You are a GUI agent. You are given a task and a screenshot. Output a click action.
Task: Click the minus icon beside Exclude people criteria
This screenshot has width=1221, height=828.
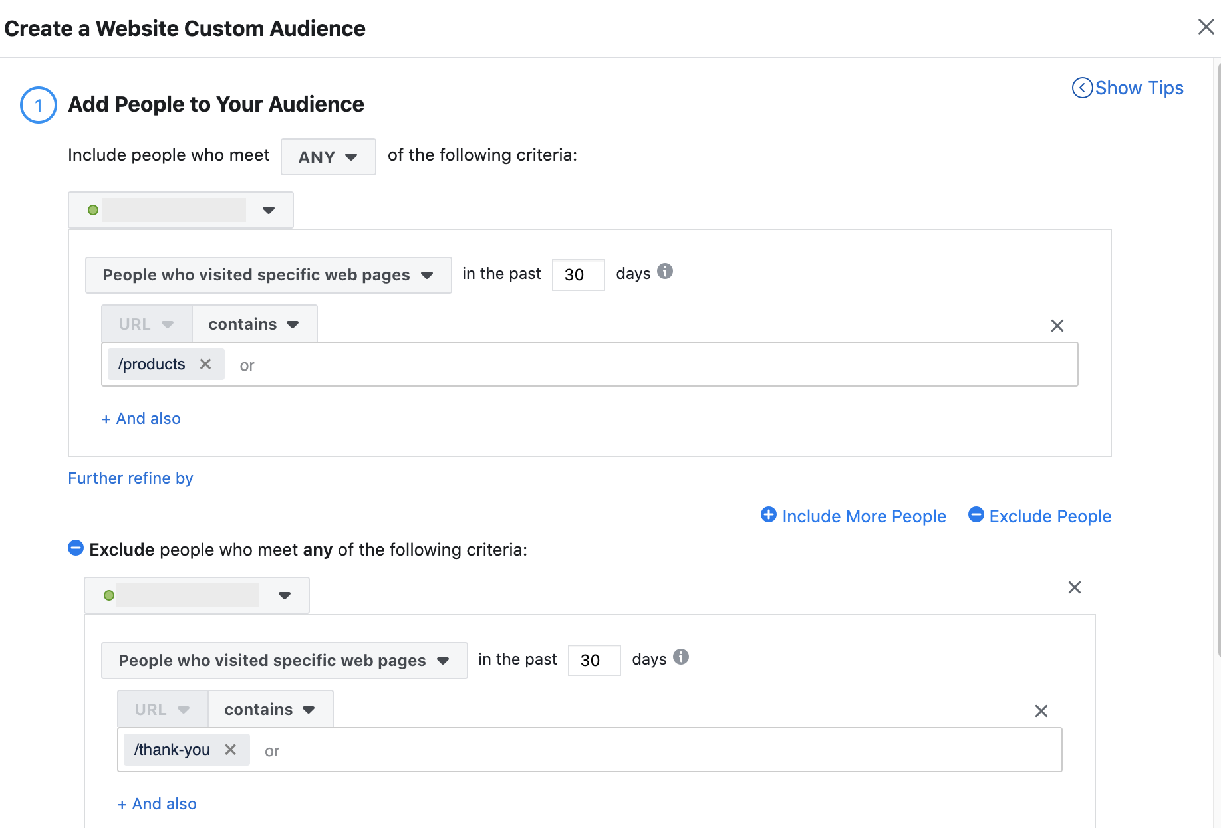coord(76,548)
